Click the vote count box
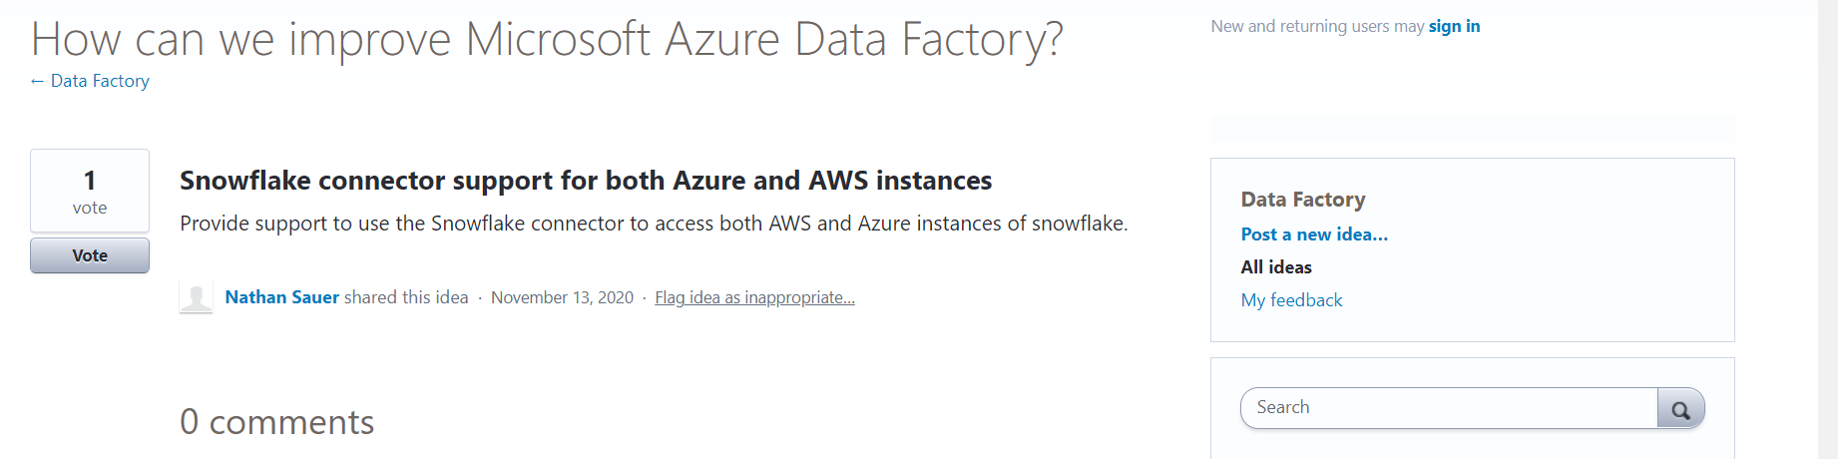The image size is (1838, 459). pos(90,191)
